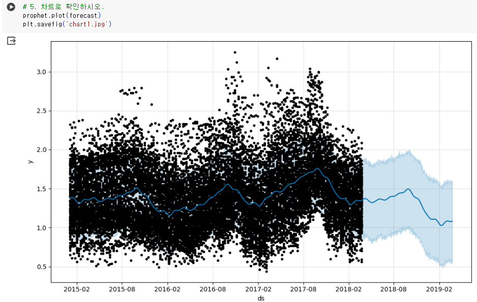Click the code line 'prophet.plot(forecast)'

pyautogui.click(x=62, y=16)
